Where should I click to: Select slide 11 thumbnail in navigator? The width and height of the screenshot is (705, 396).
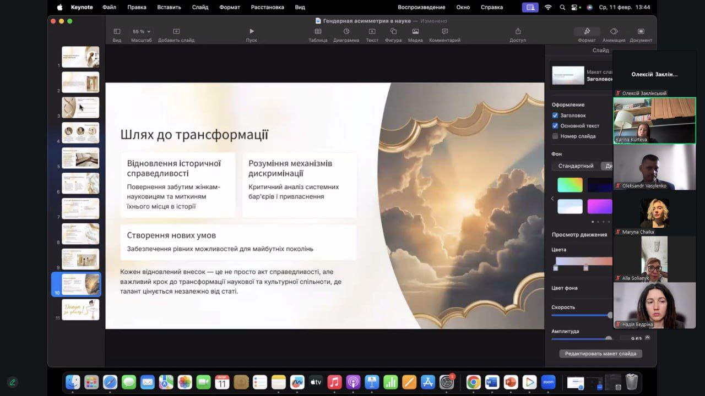pyautogui.click(x=80, y=310)
